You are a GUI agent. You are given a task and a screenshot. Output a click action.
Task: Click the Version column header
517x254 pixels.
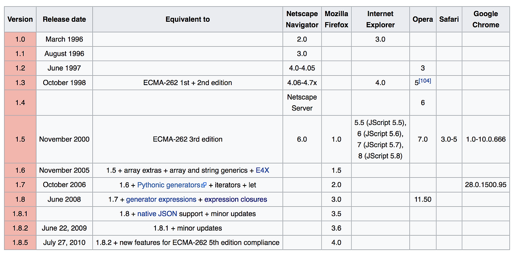[x=20, y=19]
